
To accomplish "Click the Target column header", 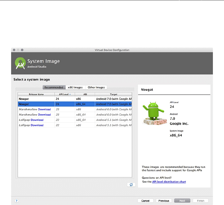I will (x=113, y=94).
